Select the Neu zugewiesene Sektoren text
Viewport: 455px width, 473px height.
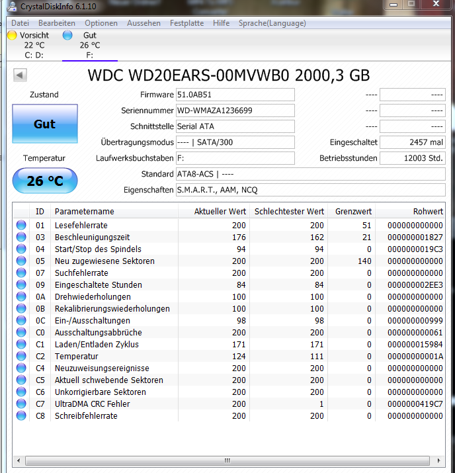point(104,261)
